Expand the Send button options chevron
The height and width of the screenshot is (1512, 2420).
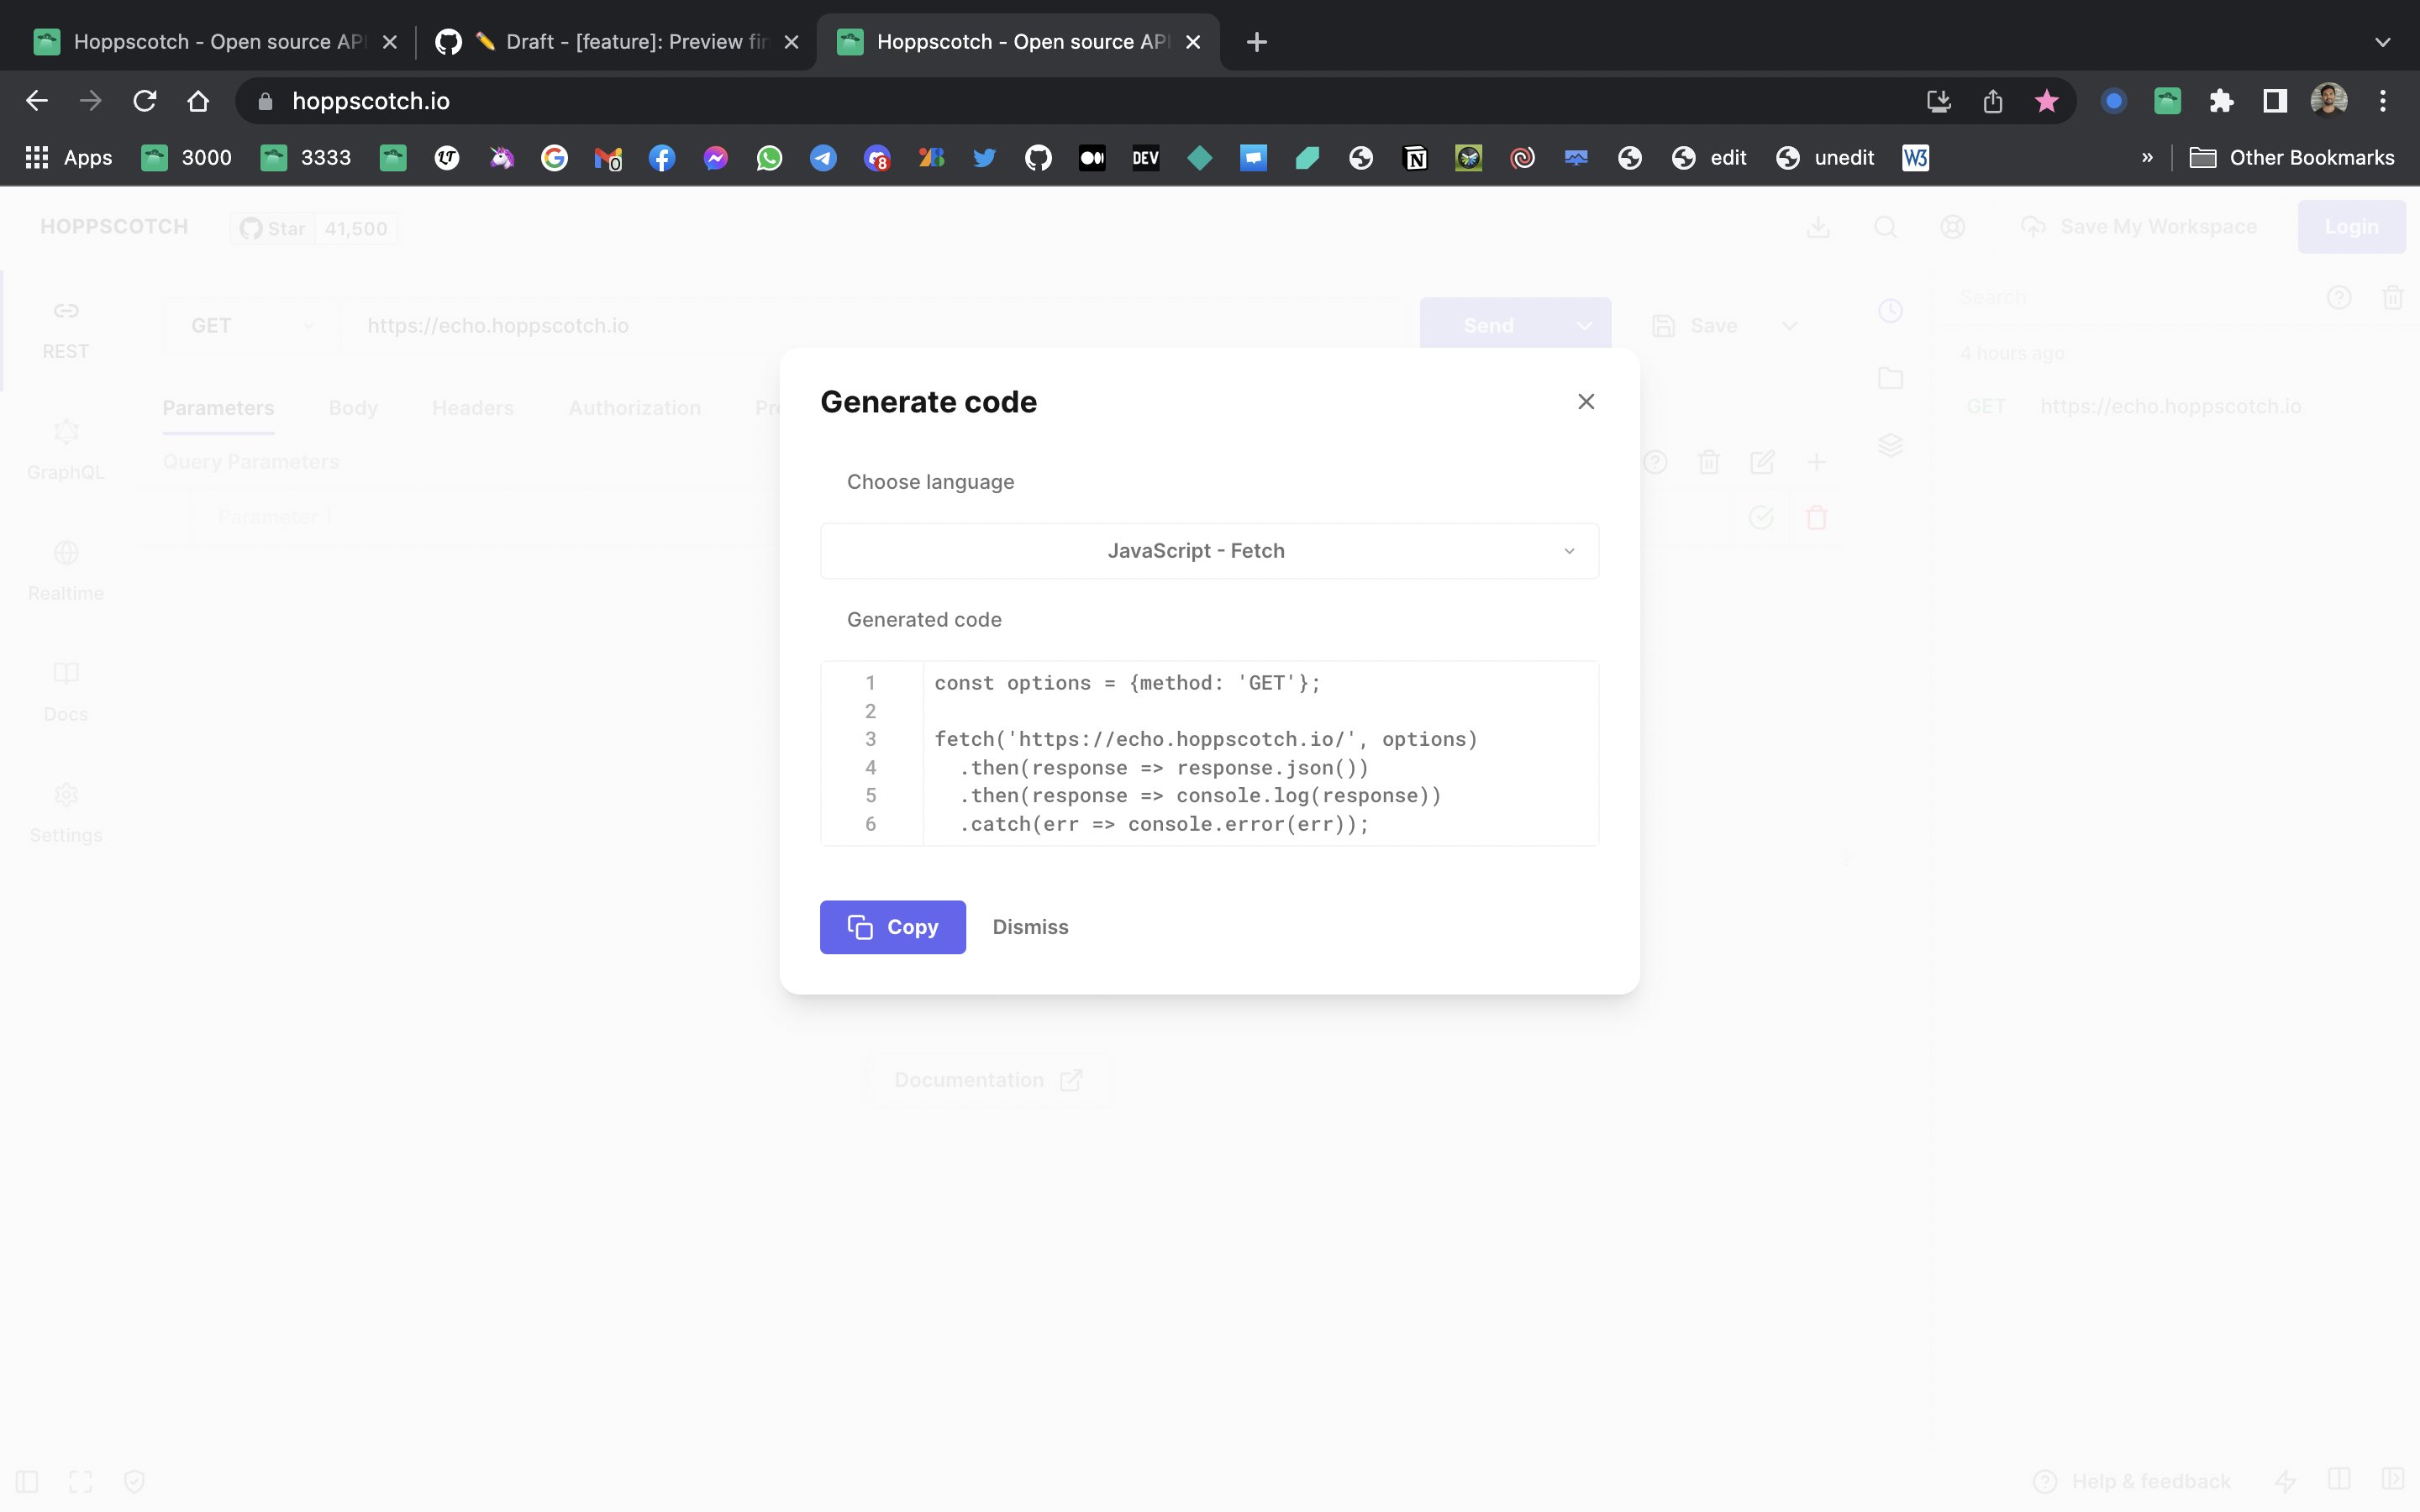1583,325
